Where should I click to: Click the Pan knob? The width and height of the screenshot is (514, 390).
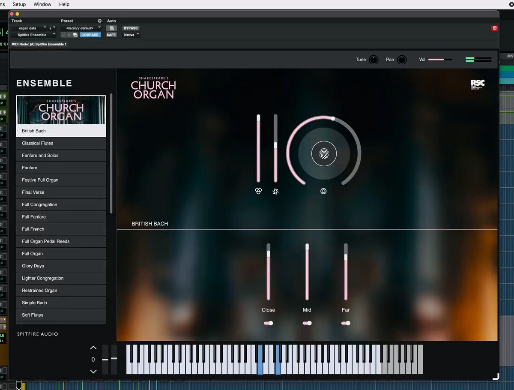[402, 60]
